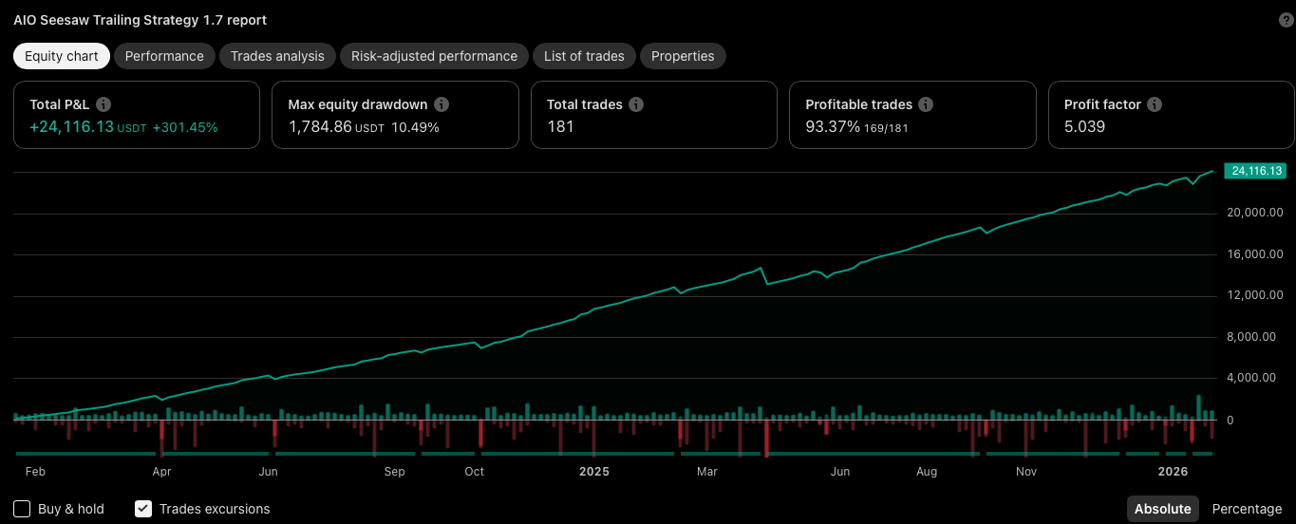Open Risk-adjusted performance tab
This screenshot has height=524, width=1296.
pyautogui.click(x=434, y=56)
